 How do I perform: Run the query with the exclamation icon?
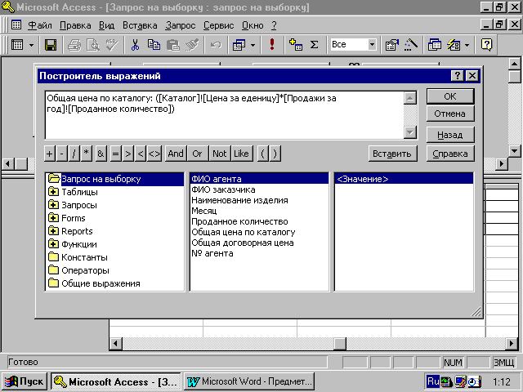[272, 45]
